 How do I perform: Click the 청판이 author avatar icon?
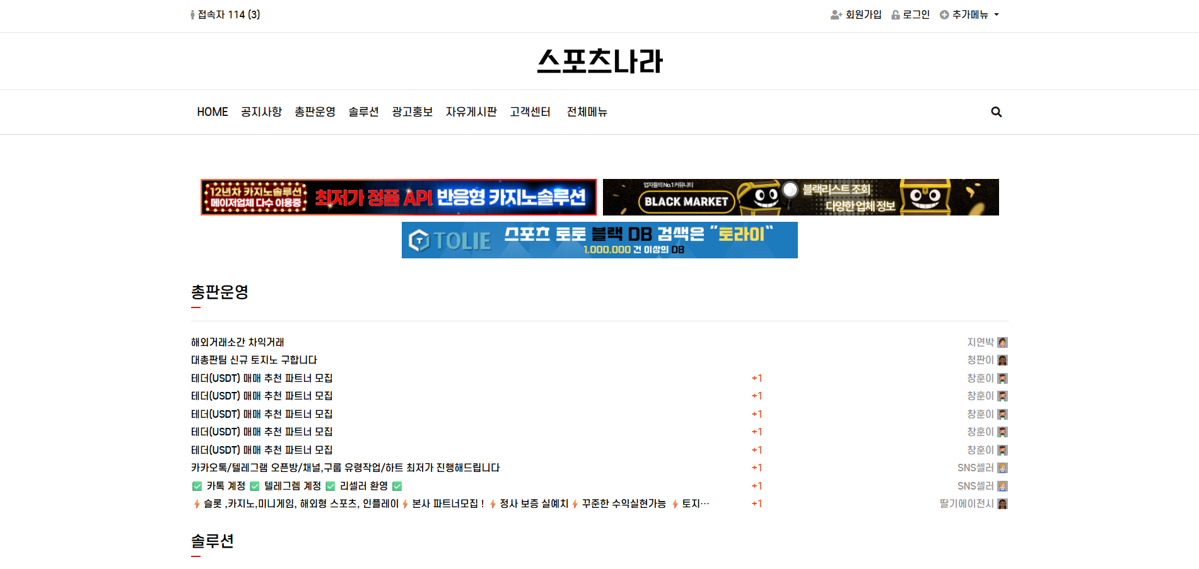tap(1002, 360)
